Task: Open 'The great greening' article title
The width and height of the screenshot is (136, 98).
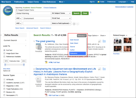Action: (x=45, y=41)
